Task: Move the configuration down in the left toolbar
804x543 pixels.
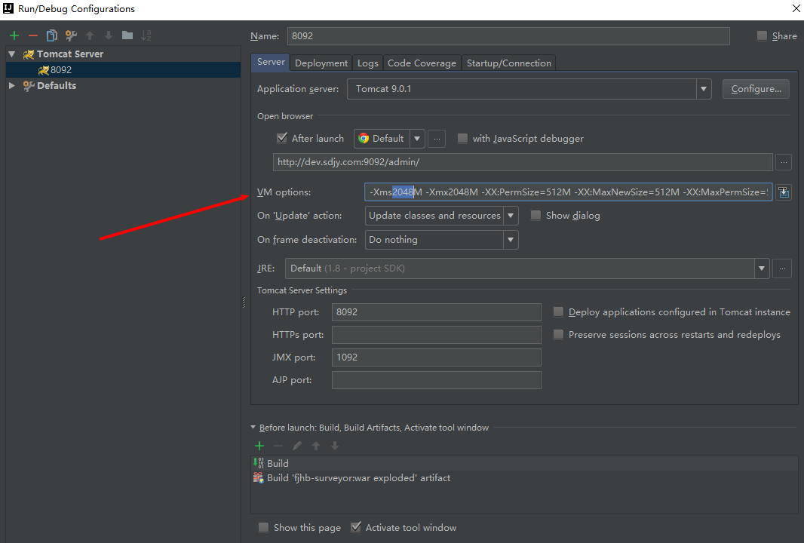Action: [x=108, y=35]
